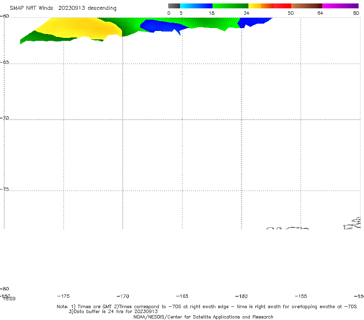364x320 pixels.
Task: Click the 'Data buffer is 24 hrs' note
Action: coord(113,312)
